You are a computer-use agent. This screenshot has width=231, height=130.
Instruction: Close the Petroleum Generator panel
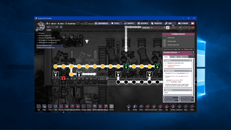click(193, 52)
